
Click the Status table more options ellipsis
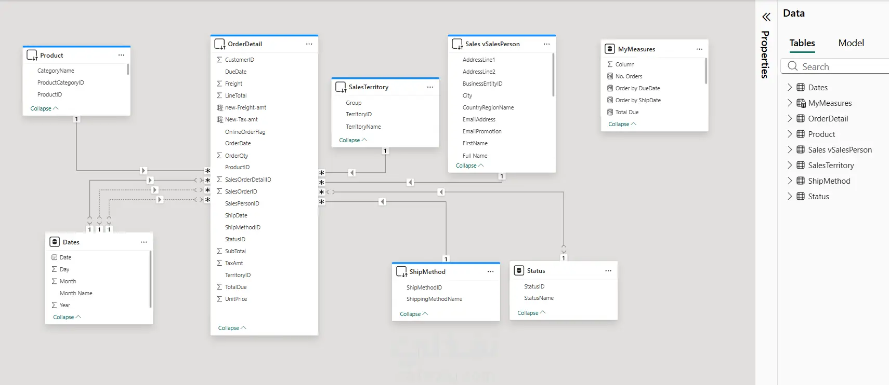coord(608,271)
